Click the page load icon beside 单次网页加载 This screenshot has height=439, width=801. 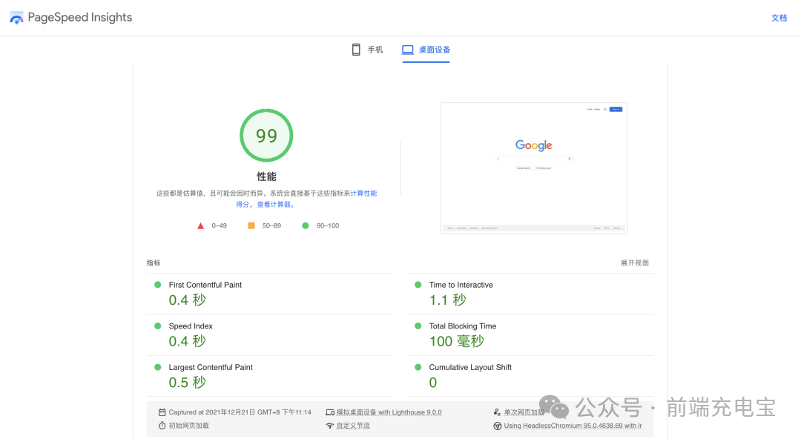pyautogui.click(x=495, y=412)
